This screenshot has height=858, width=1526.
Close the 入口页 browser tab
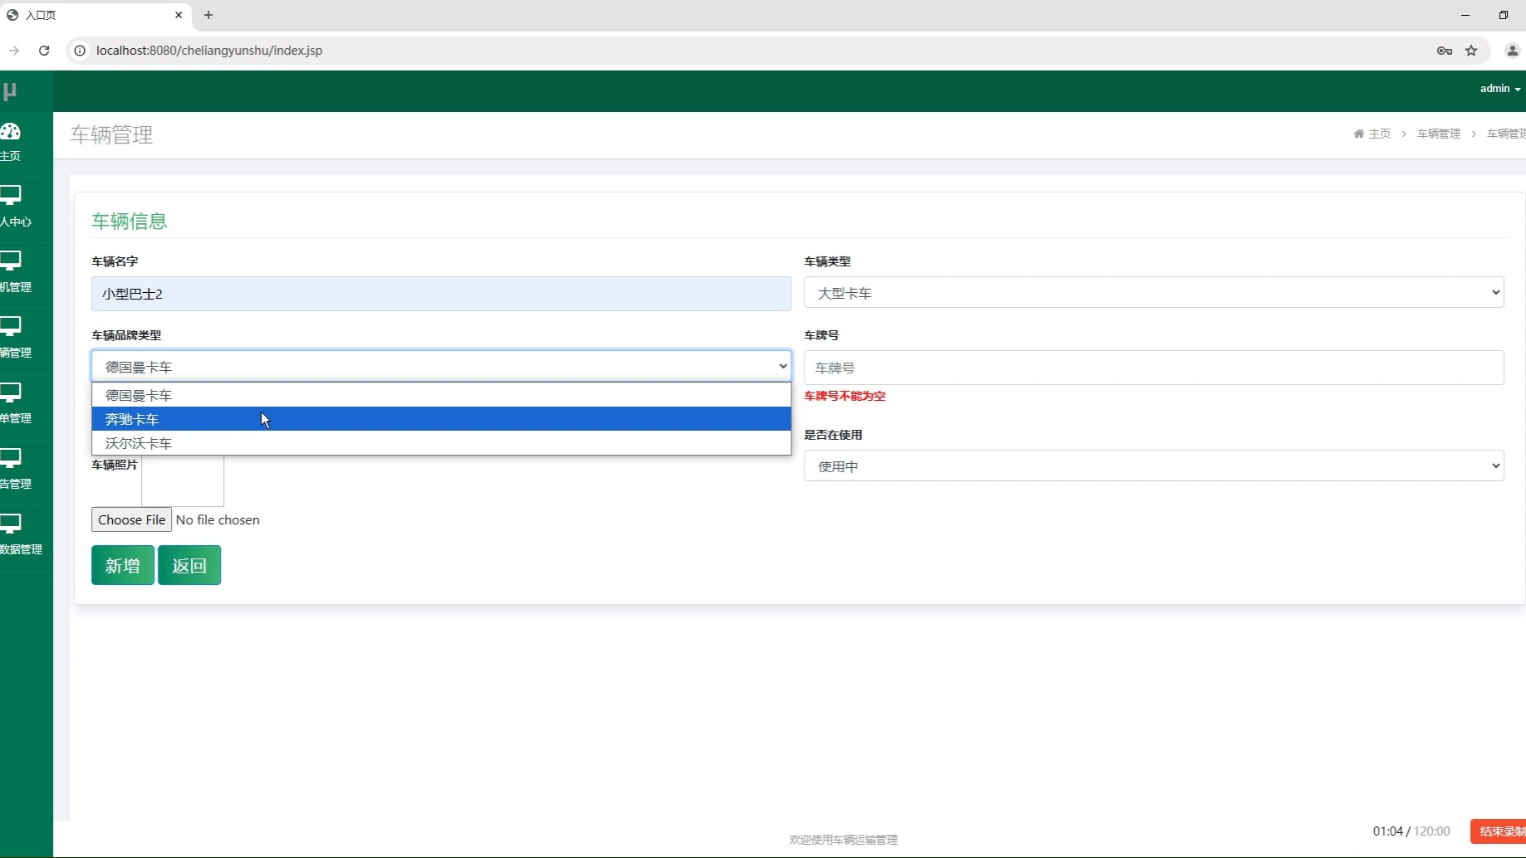[179, 15]
